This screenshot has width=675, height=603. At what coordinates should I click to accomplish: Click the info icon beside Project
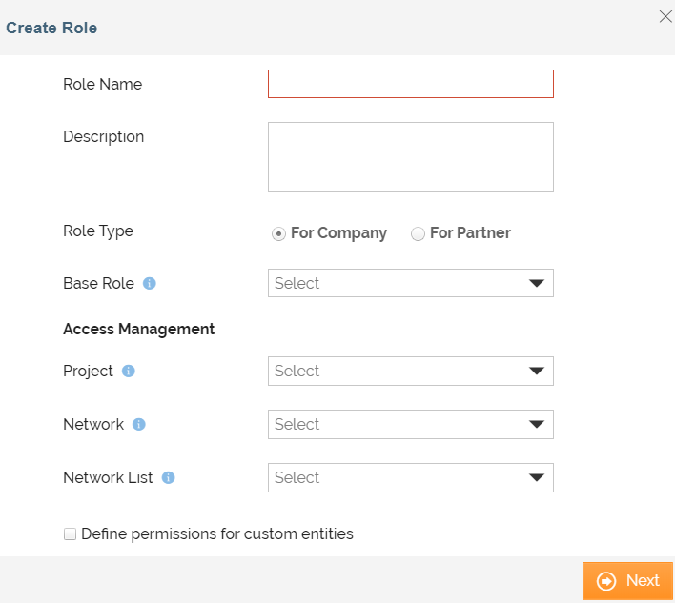click(129, 372)
